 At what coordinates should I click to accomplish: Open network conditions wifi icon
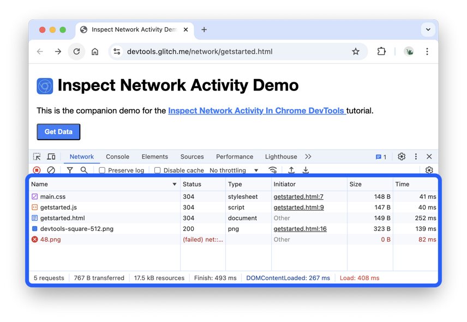coord(273,170)
